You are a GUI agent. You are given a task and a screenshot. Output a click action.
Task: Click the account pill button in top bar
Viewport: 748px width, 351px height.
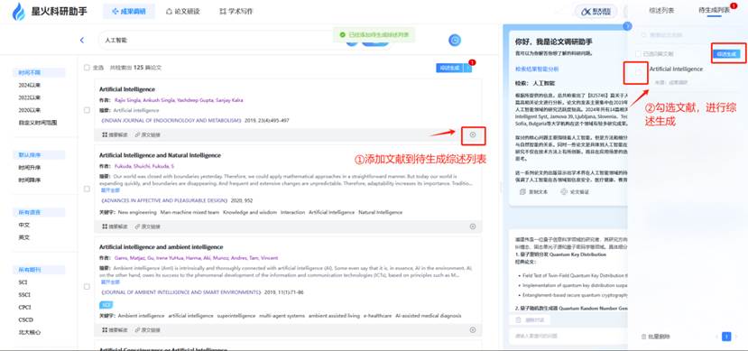click(x=596, y=12)
